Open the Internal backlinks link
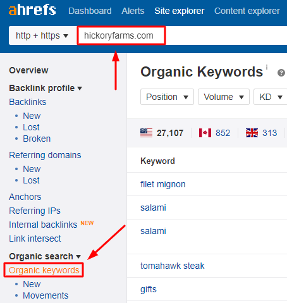The width and height of the screenshot is (287, 303). (x=43, y=225)
